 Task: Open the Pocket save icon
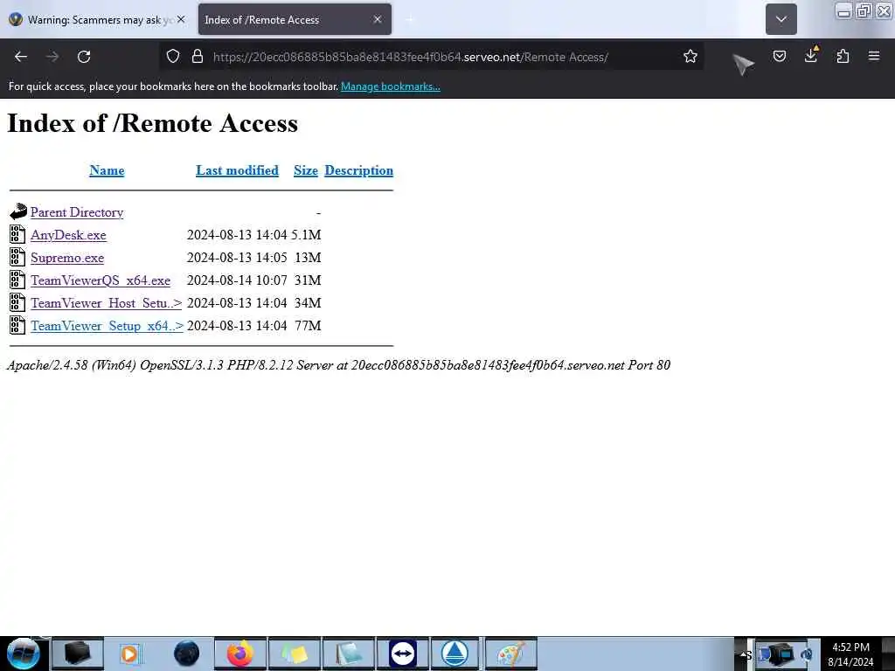779,57
